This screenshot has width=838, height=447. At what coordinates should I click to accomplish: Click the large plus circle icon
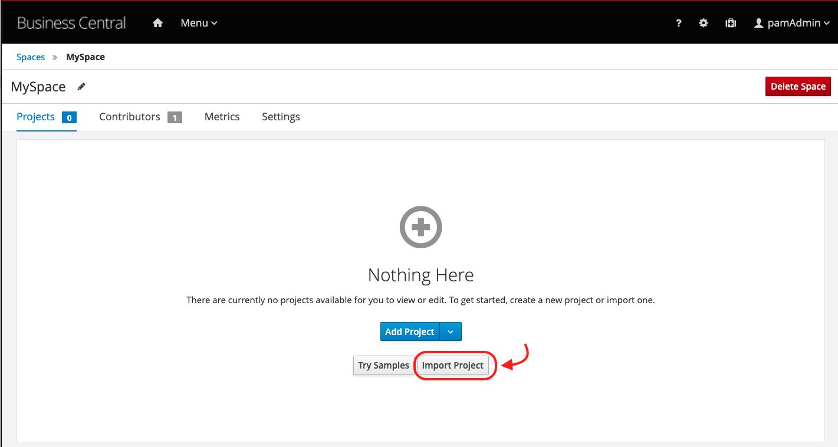click(x=420, y=227)
